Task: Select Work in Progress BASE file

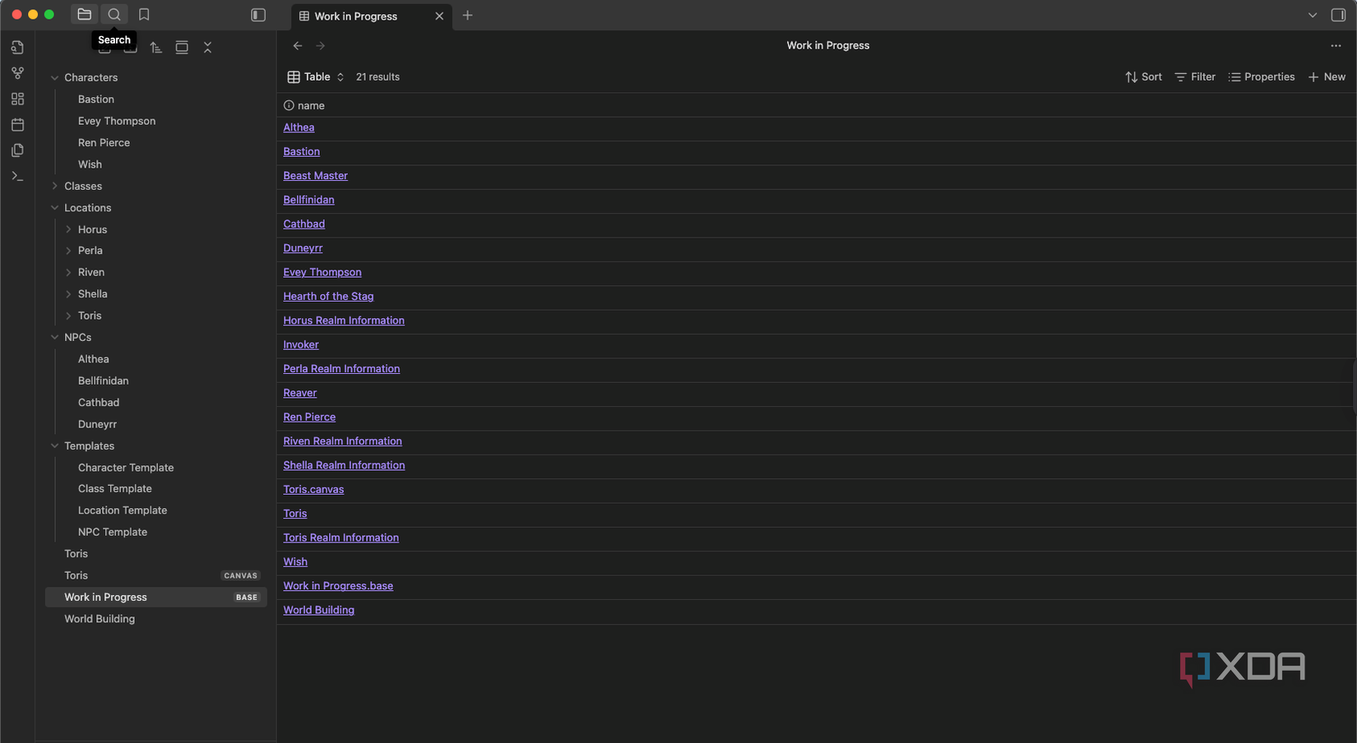Action: pos(156,598)
